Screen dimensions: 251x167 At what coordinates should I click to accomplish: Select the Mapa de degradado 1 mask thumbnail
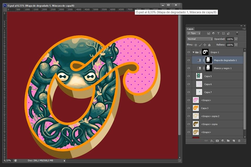(209, 60)
